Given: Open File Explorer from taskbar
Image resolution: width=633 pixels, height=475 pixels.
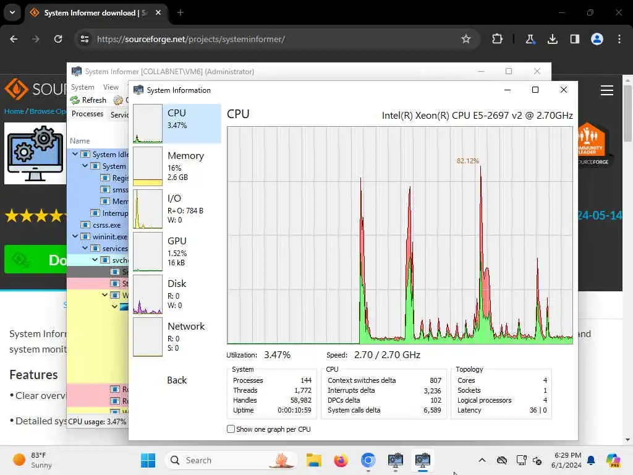Looking at the screenshot, I should pyautogui.click(x=313, y=460).
